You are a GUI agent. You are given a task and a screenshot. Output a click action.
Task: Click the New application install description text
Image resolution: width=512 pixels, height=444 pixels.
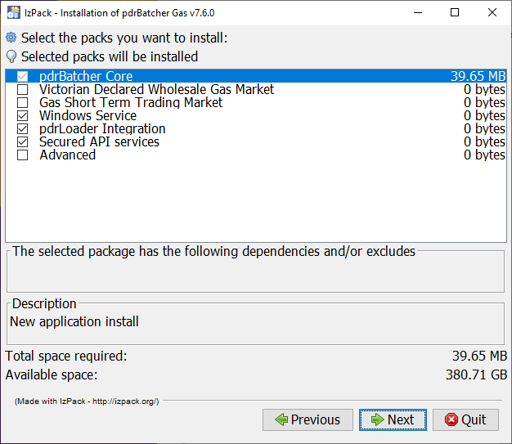pos(74,321)
